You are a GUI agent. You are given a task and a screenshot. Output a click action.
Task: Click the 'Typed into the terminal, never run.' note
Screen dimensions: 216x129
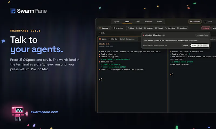point(155,46)
